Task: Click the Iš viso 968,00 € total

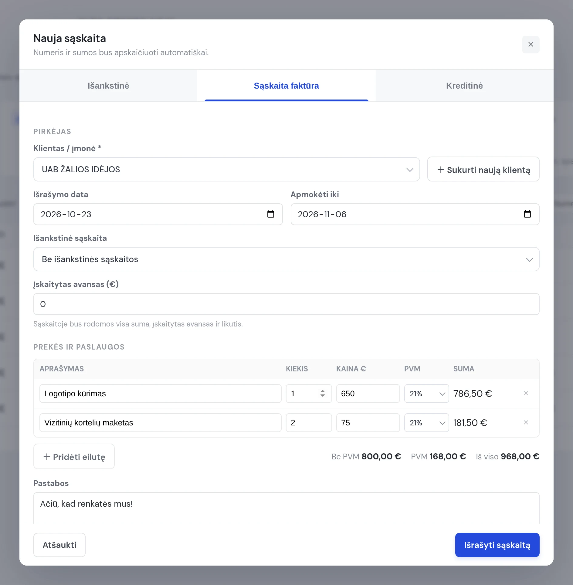Action: click(x=507, y=456)
